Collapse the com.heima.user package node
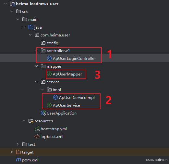 point(30,35)
